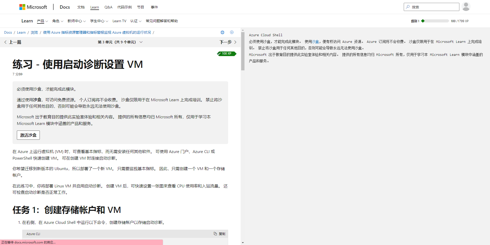Expand the 产品 dropdown menu
This screenshot has width=490, height=245.
42,21
